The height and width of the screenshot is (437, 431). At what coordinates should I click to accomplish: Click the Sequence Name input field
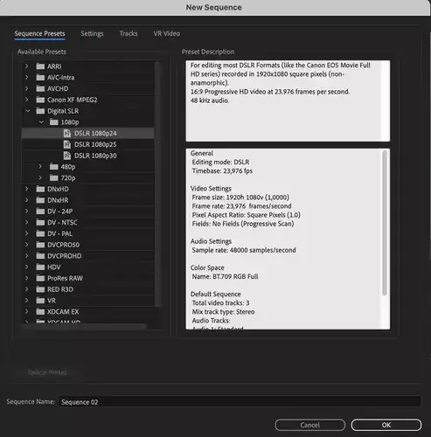tap(240, 402)
